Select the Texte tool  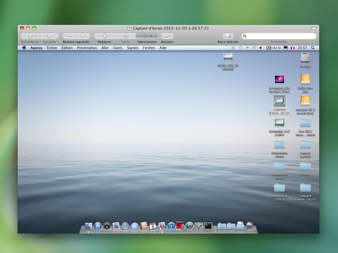(126, 36)
